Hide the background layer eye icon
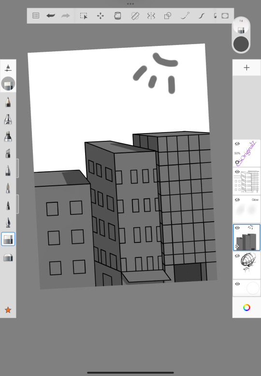This screenshot has width=261, height=376. [x=237, y=284]
